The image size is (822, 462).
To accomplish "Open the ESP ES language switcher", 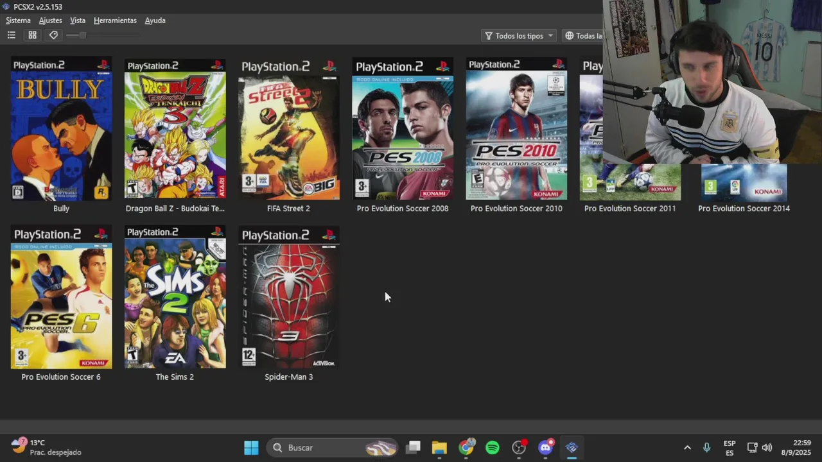I will tap(730, 447).
